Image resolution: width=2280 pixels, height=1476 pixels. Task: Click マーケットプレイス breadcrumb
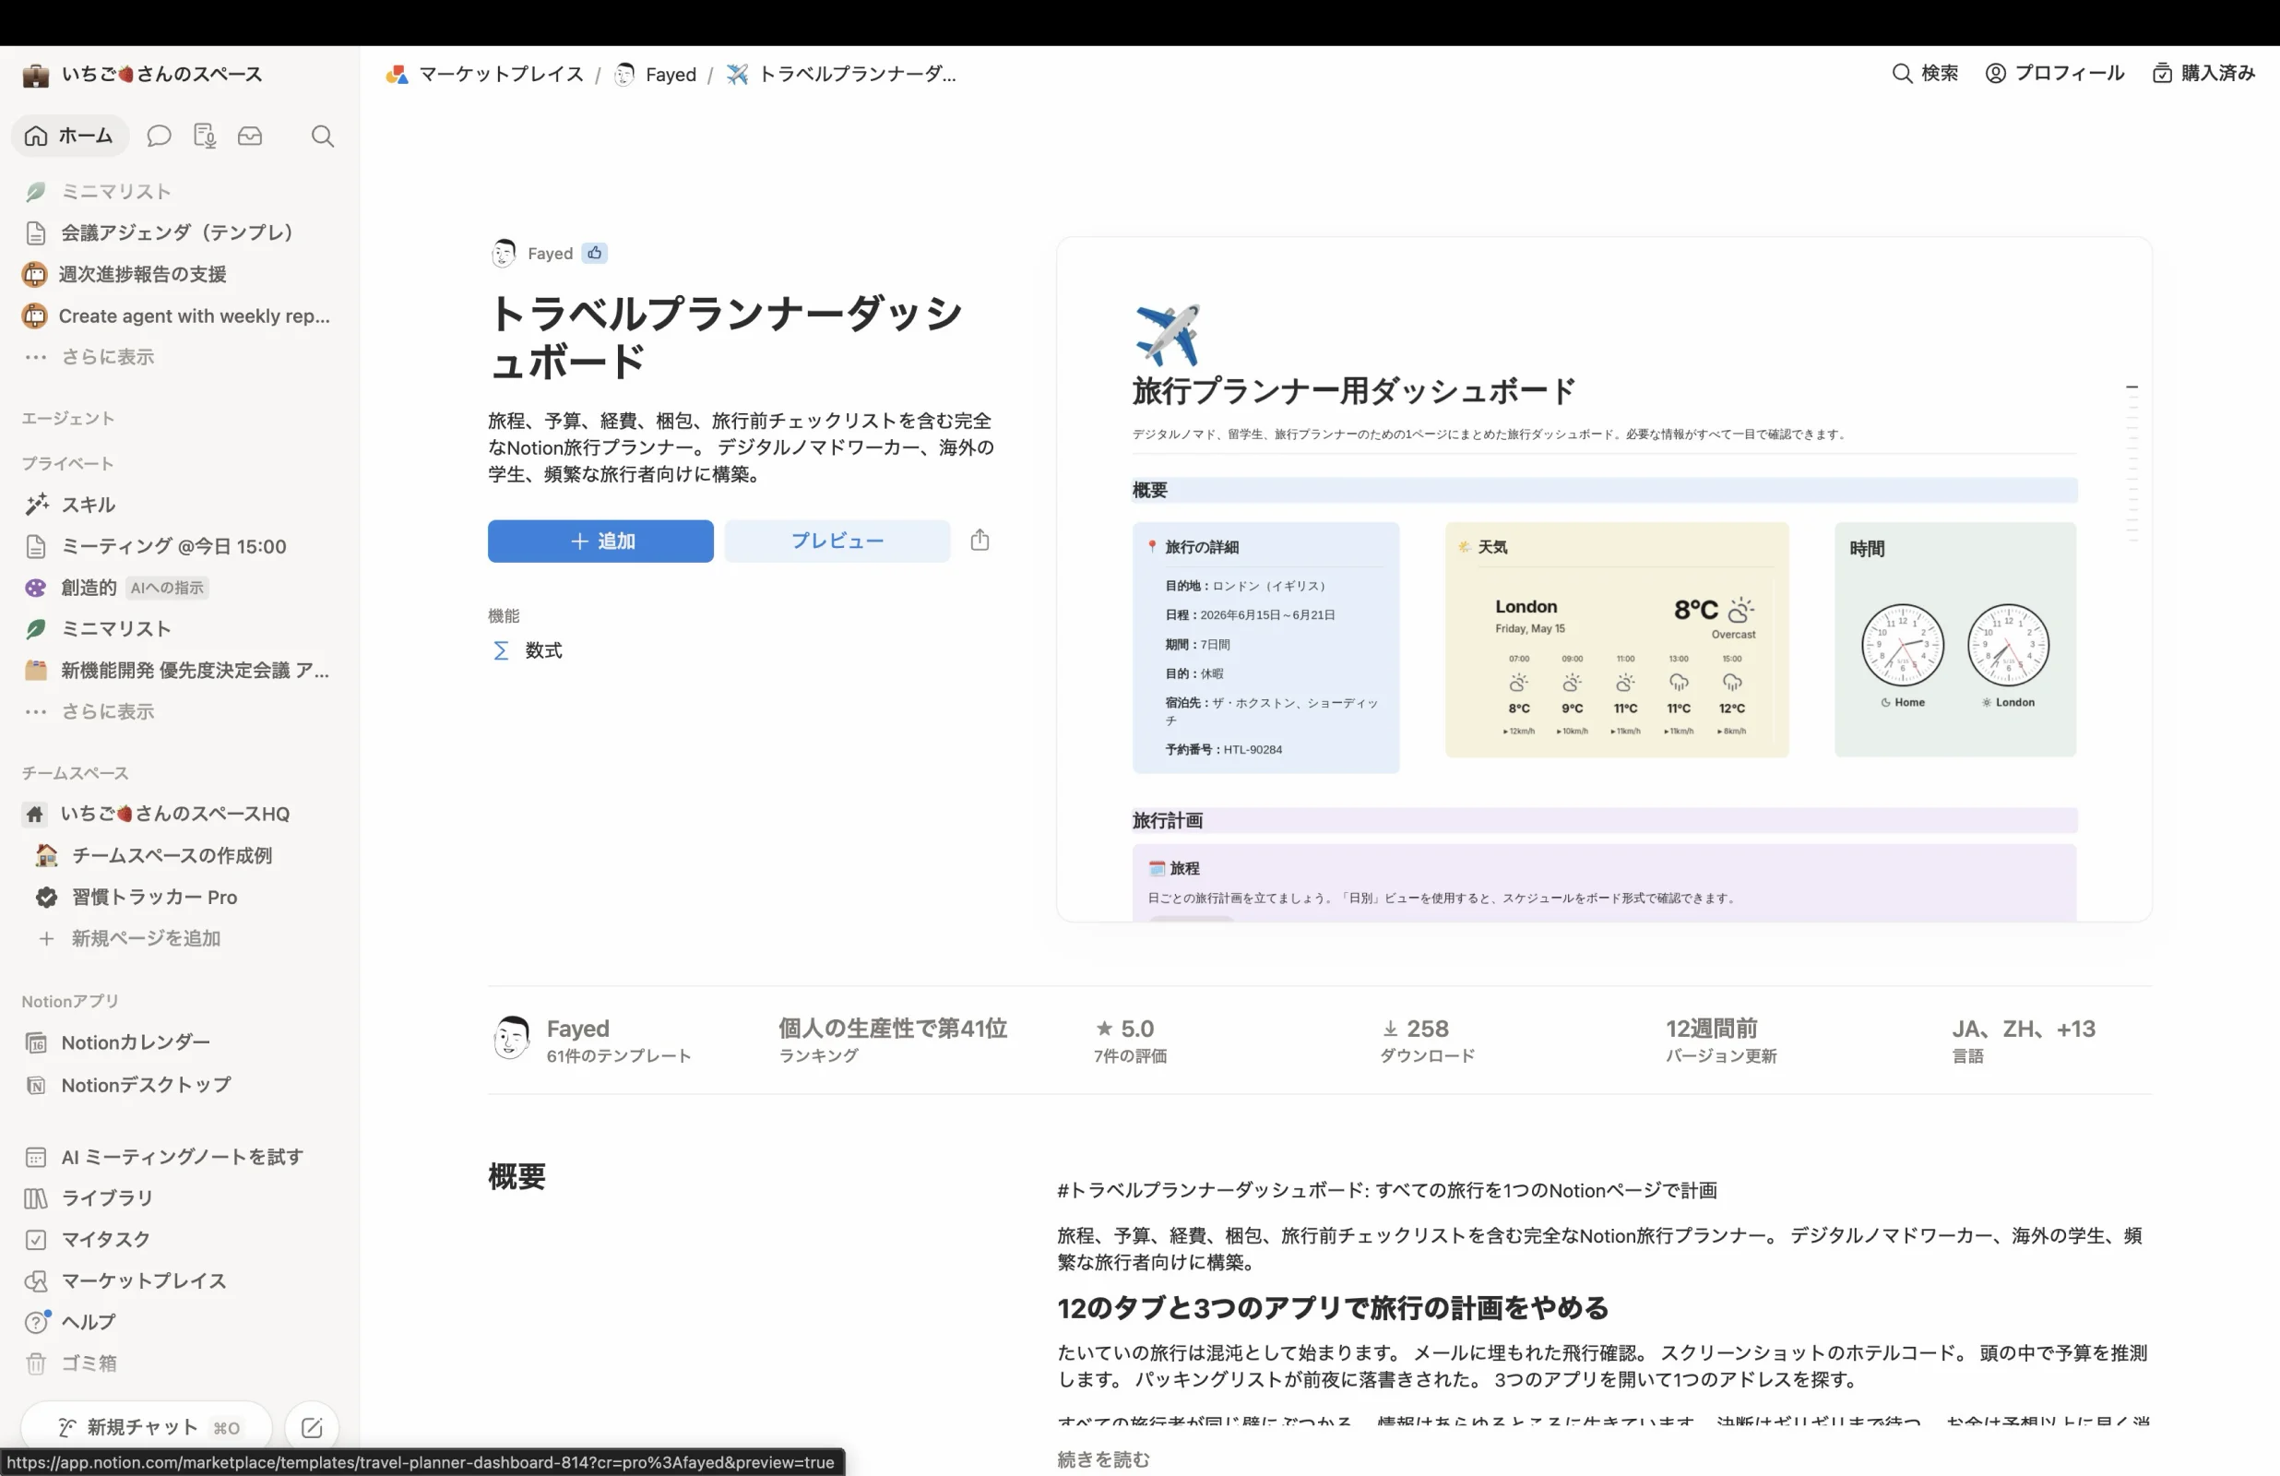tap(485, 75)
